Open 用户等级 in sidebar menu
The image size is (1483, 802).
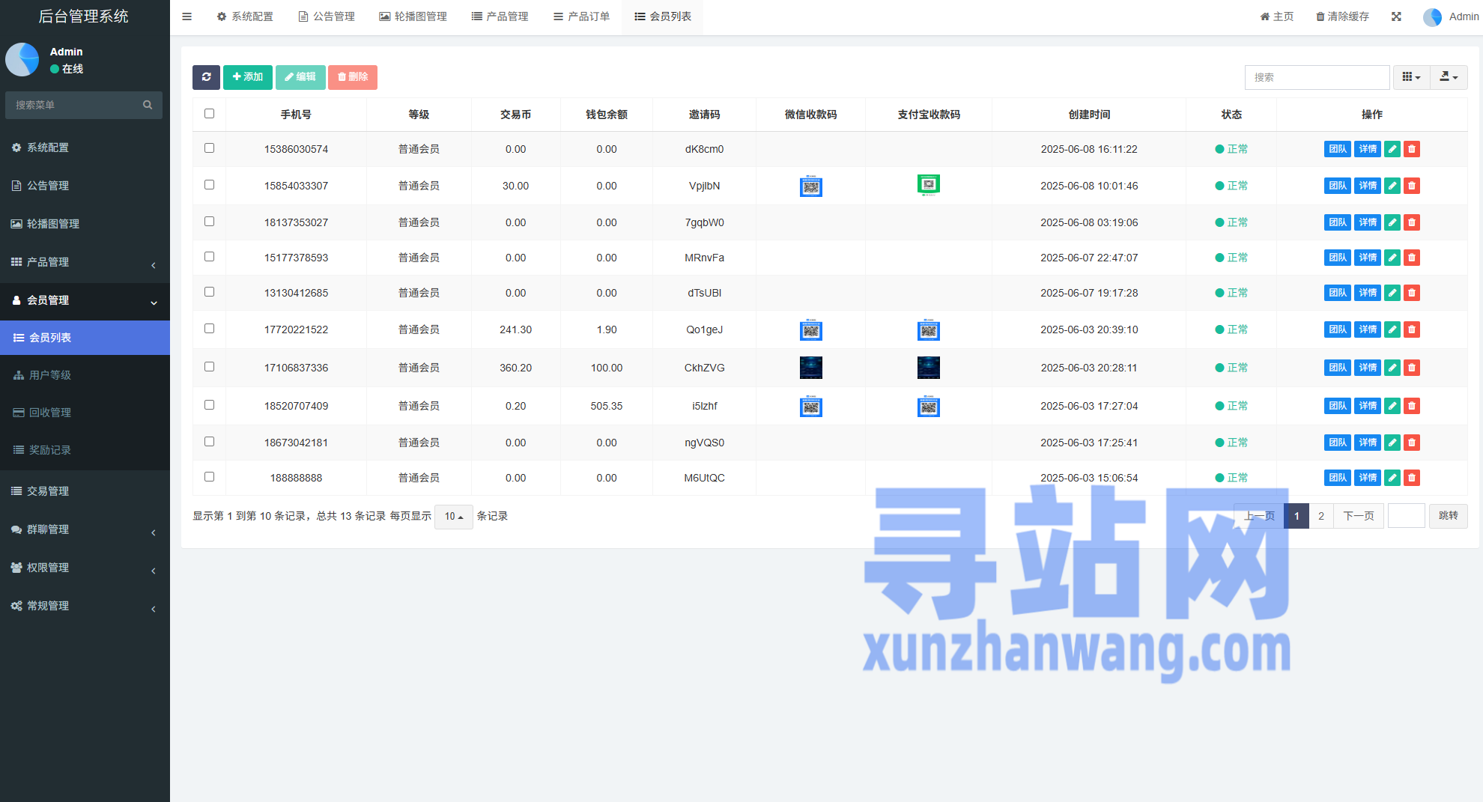(50, 375)
